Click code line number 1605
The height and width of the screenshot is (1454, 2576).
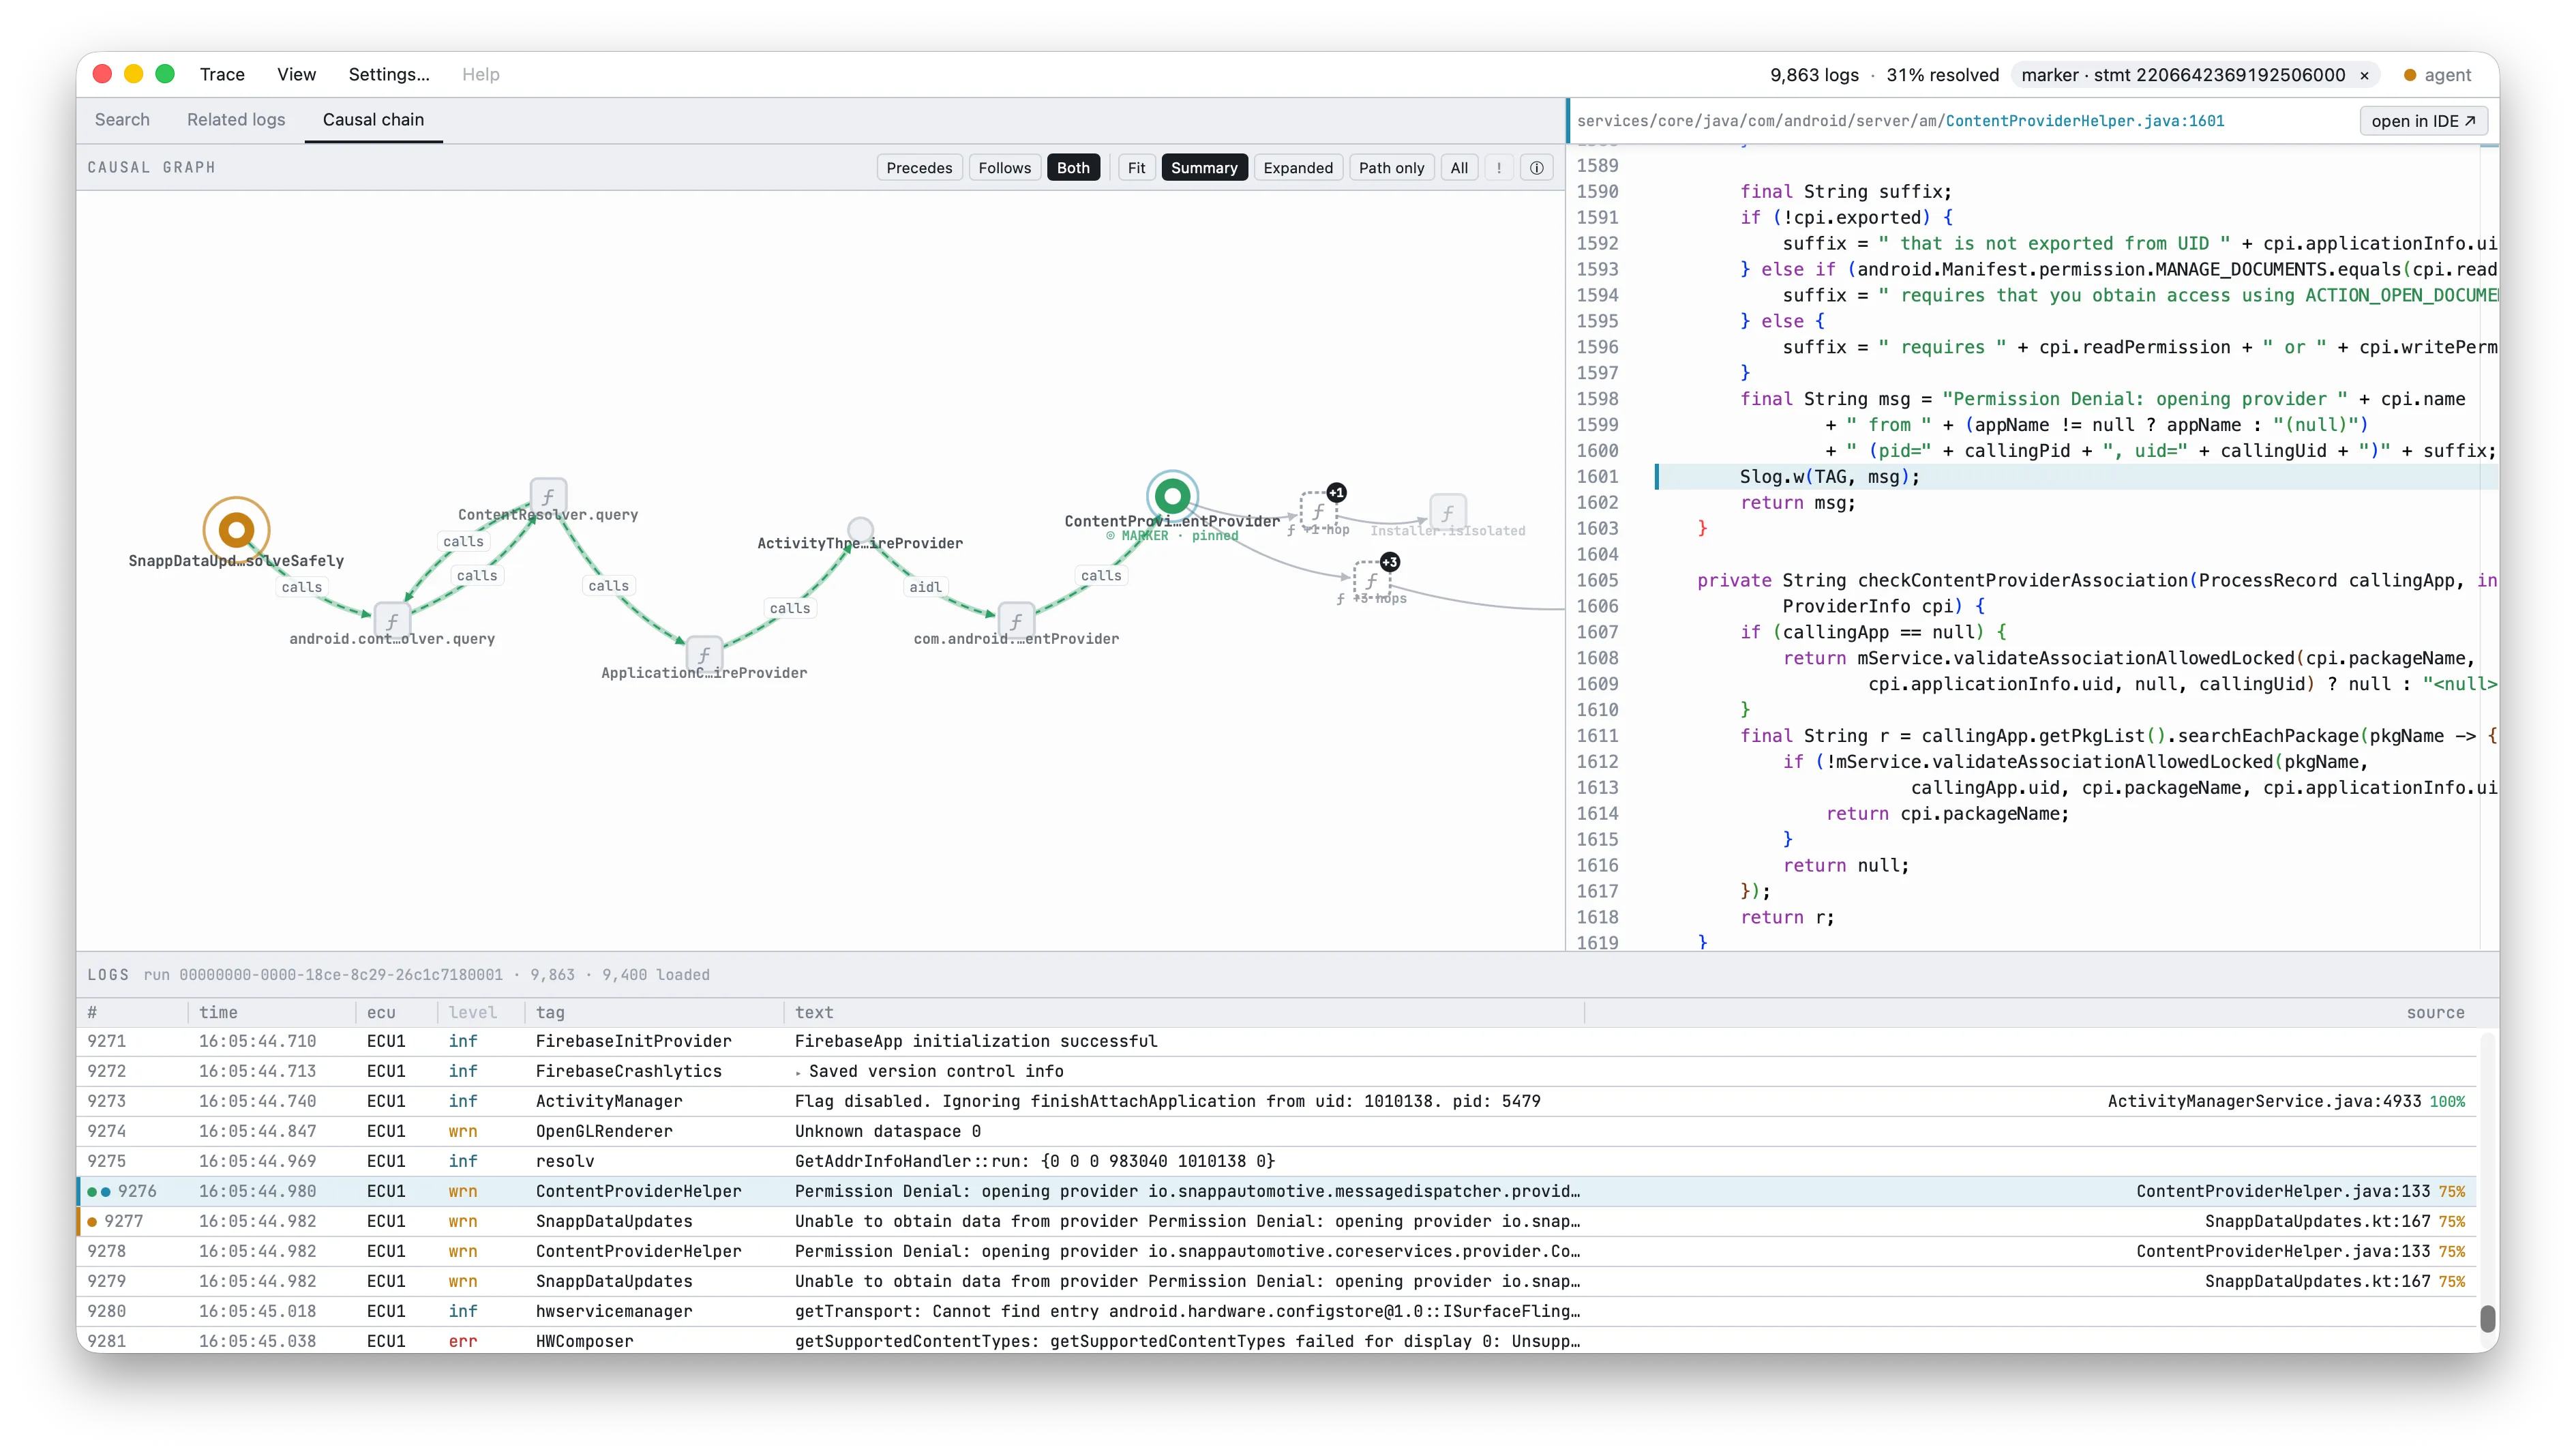click(x=1597, y=580)
